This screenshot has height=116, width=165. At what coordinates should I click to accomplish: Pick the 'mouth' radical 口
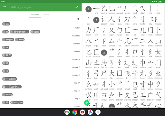[x=135, y=53]
